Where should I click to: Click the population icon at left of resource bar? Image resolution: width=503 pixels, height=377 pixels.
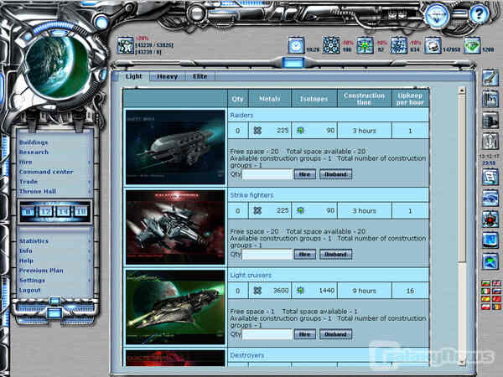click(x=125, y=45)
